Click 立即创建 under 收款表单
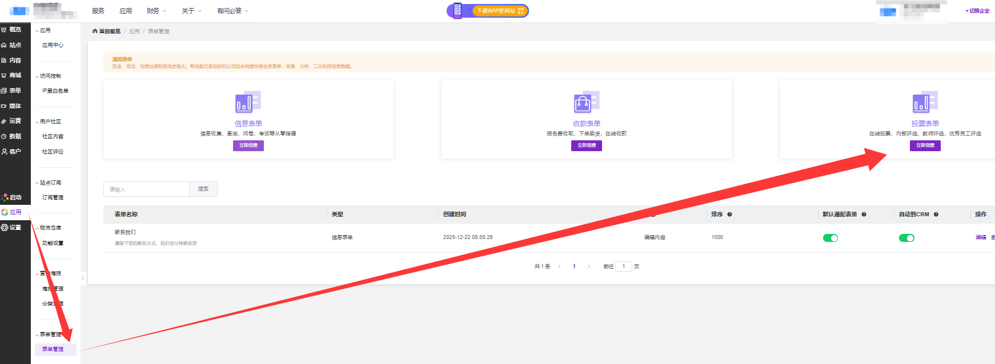This screenshot has width=995, height=364. click(586, 145)
